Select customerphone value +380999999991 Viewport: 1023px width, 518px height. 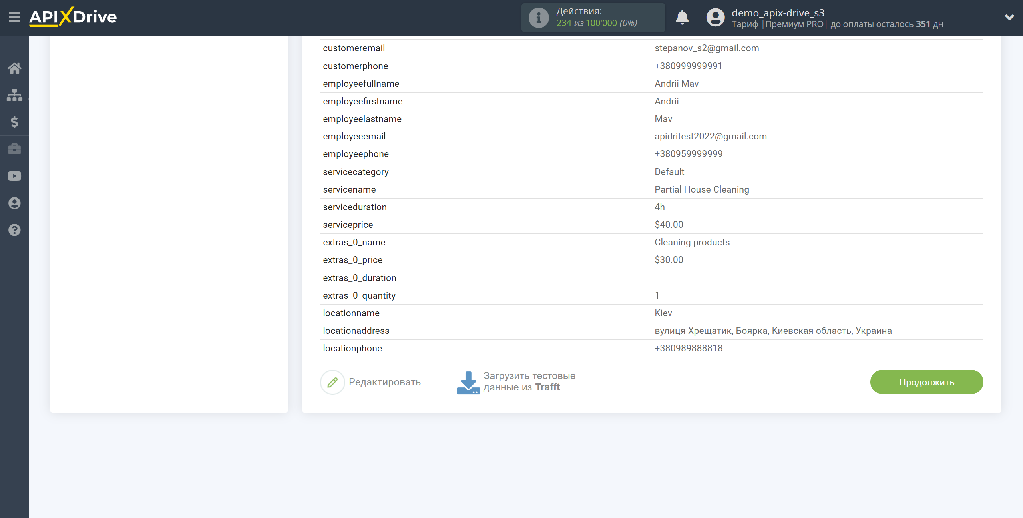coord(688,66)
